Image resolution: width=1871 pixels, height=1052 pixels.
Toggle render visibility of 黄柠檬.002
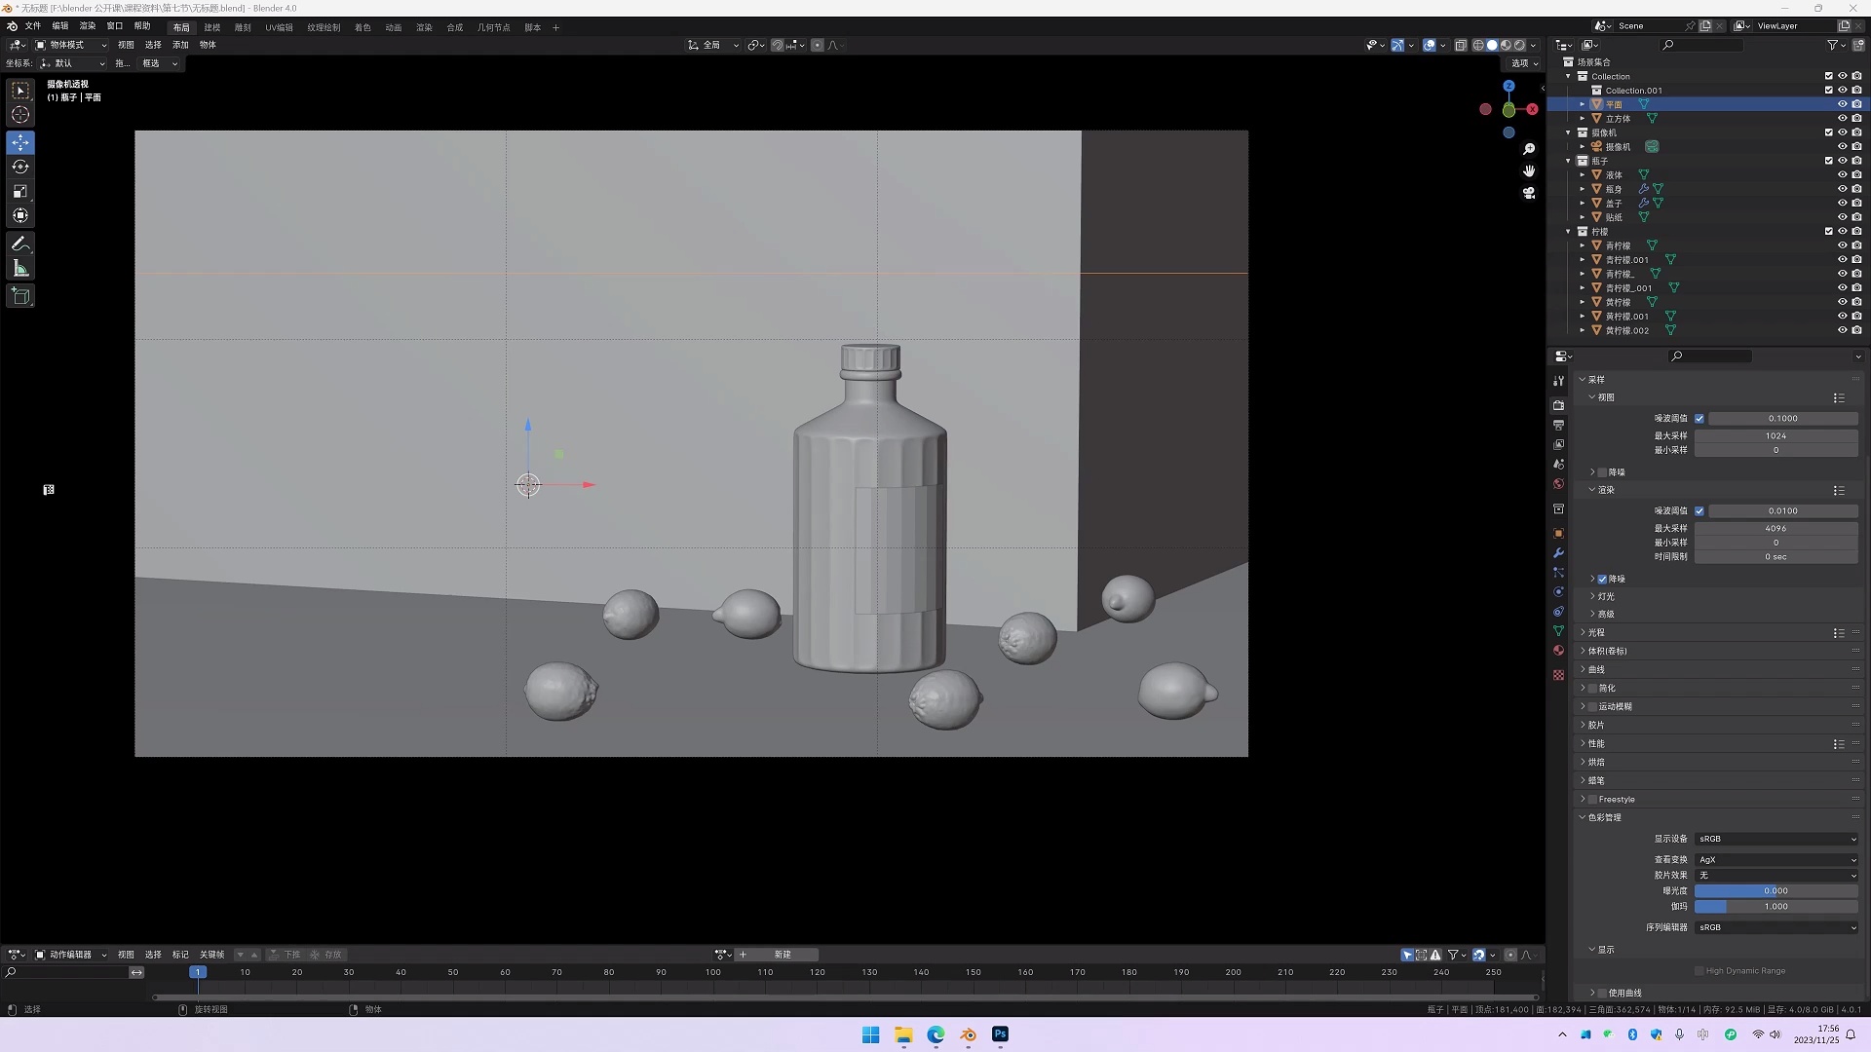1857,330
